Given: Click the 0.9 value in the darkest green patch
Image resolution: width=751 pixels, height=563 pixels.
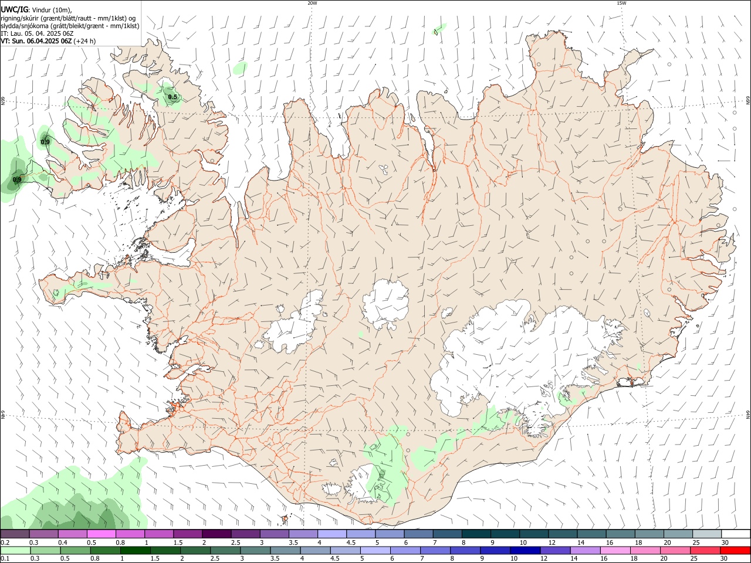Looking at the screenshot, I should coord(17,180).
